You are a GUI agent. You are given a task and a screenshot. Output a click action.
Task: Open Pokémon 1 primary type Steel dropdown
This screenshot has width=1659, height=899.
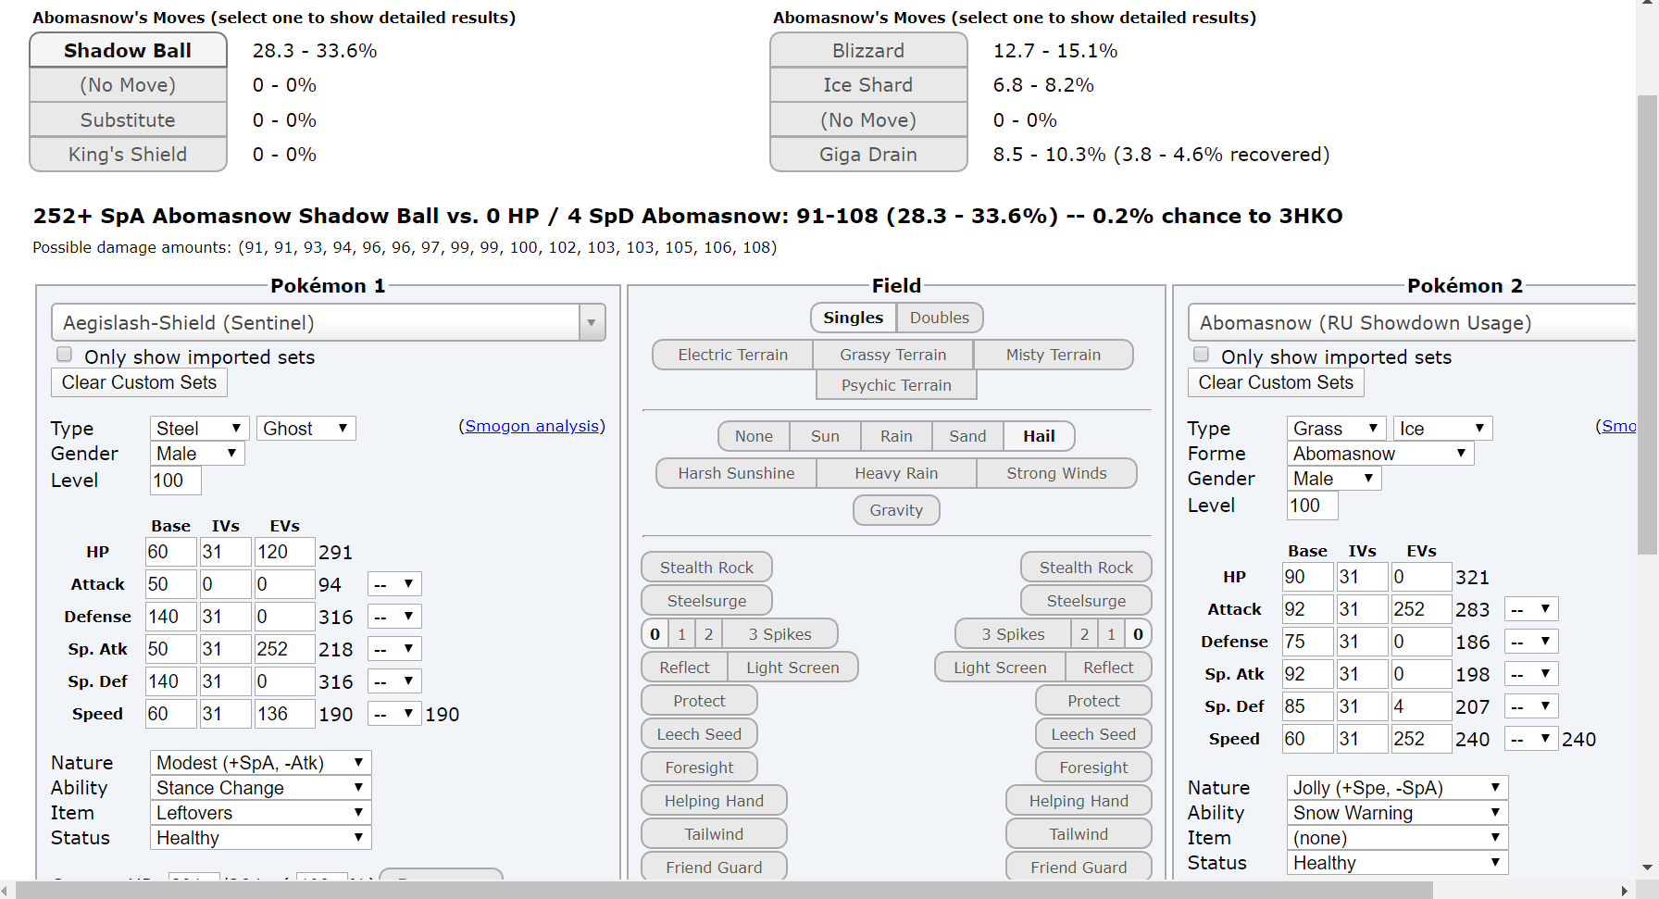(x=199, y=428)
